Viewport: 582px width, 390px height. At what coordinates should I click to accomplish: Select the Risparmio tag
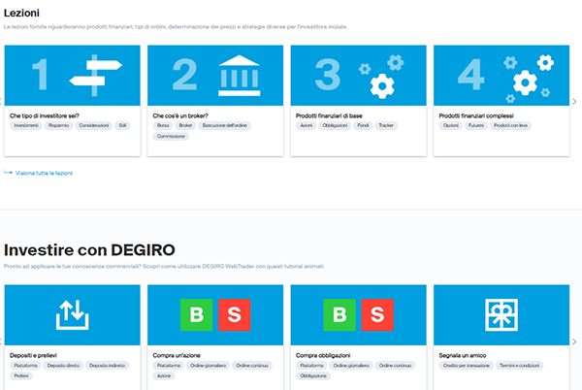click(x=58, y=125)
